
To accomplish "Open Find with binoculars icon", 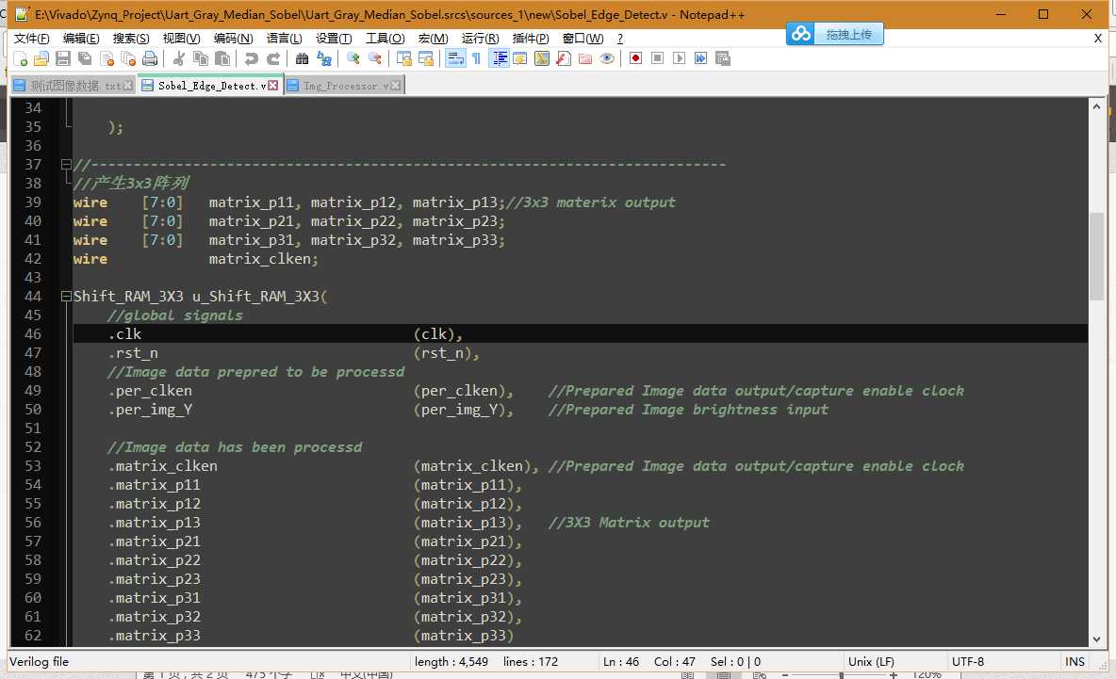I will click(x=302, y=58).
